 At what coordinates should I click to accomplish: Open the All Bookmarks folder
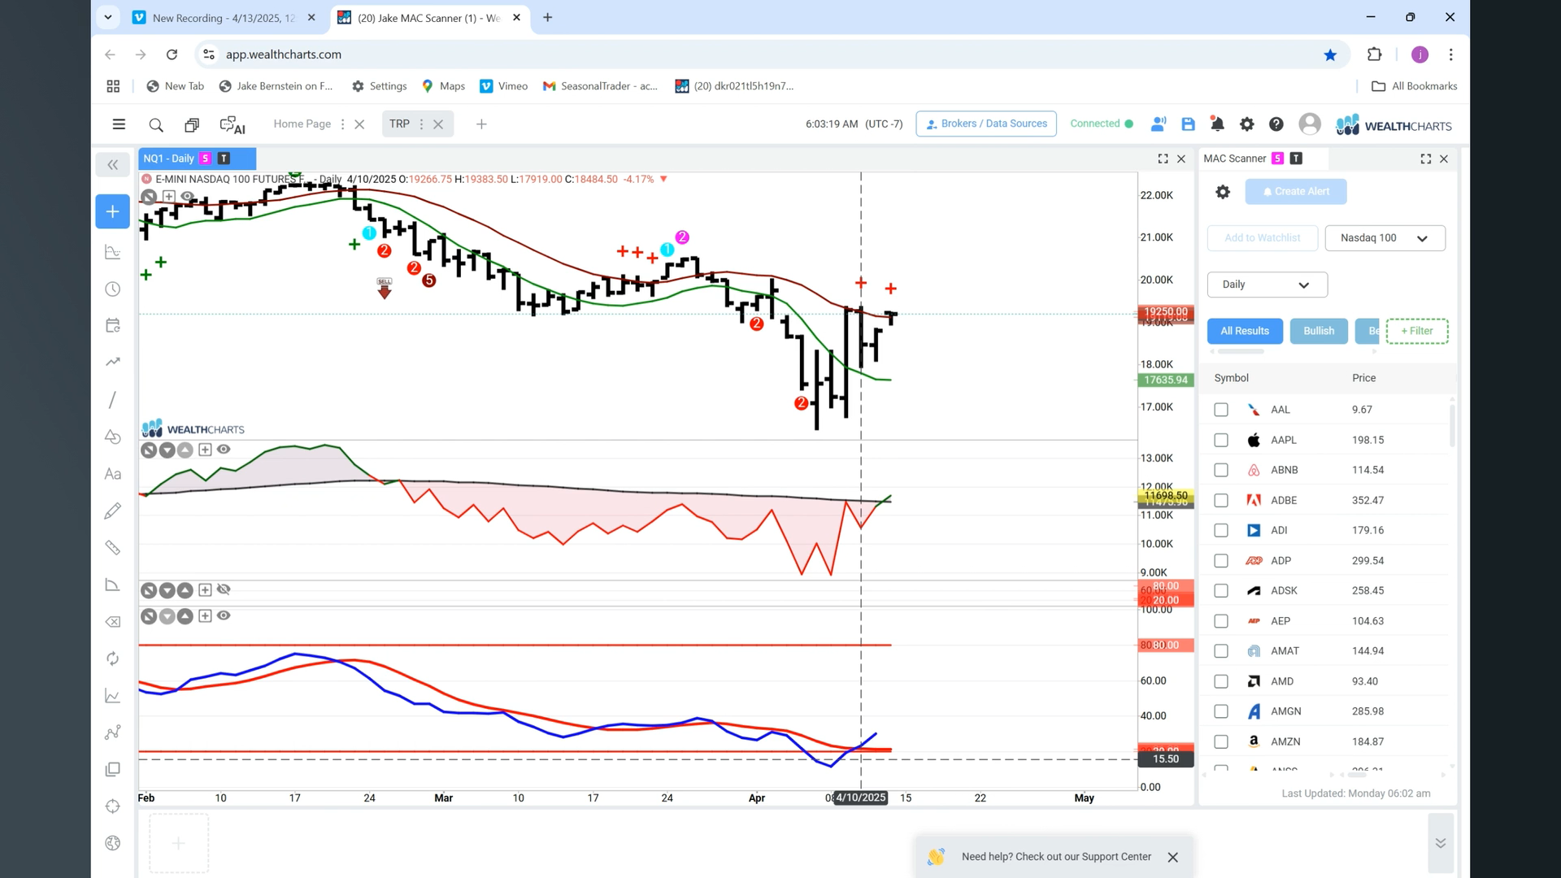tap(1414, 86)
